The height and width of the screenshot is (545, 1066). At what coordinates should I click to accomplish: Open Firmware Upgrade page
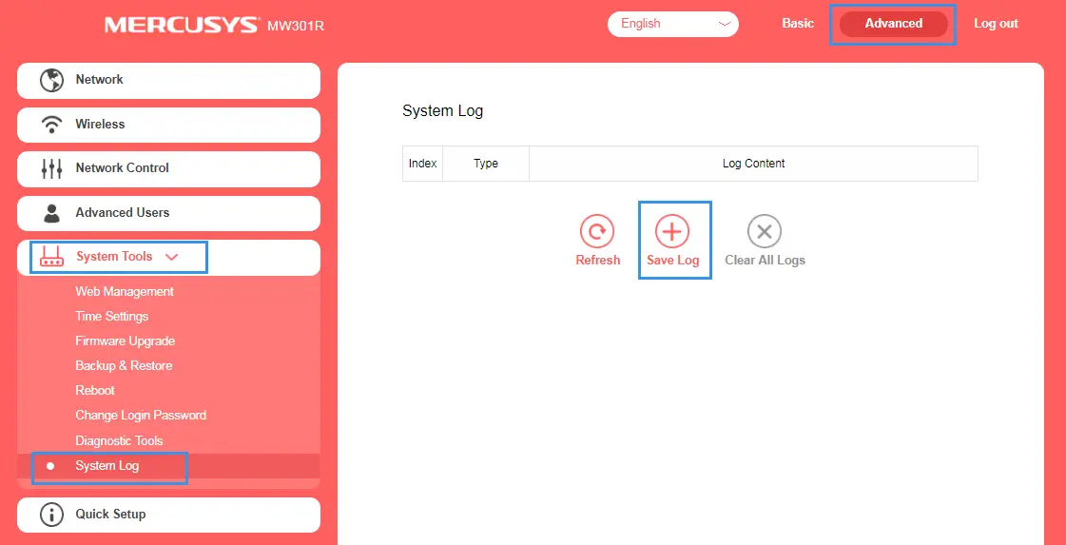pos(126,341)
